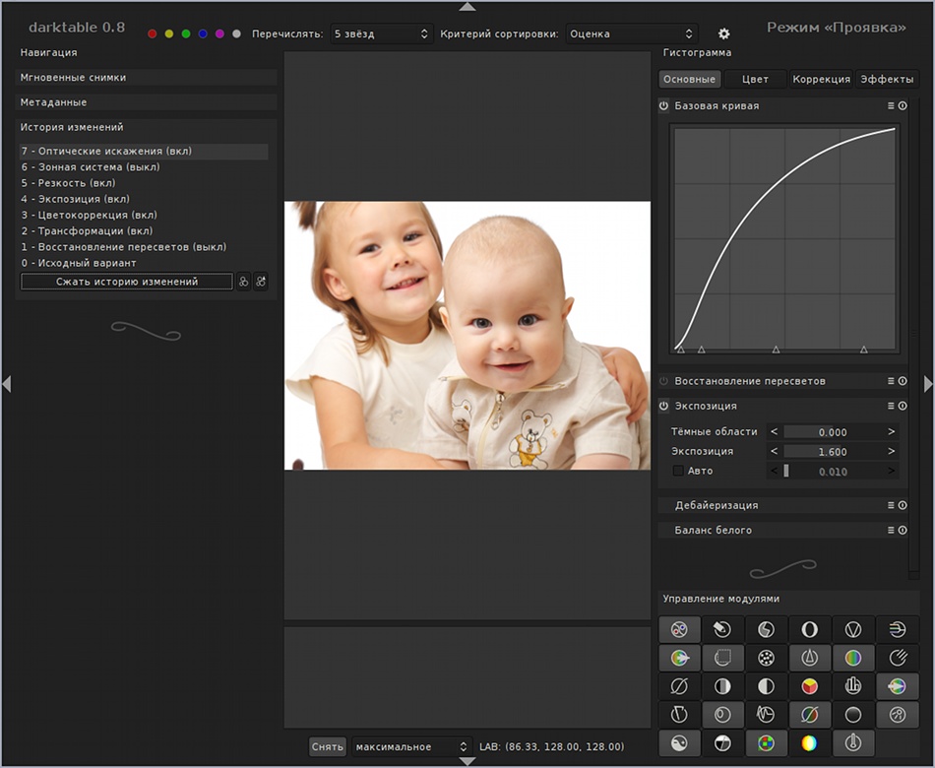The width and height of the screenshot is (935, 768).
Task: Toggle Базовая кривая module power button
Action: click(x=663, y=105)
